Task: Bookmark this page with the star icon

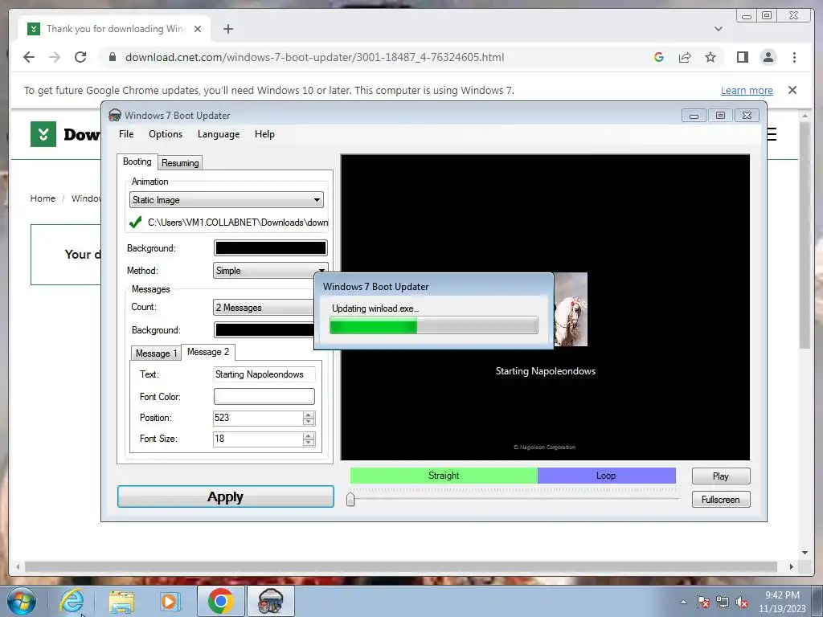Action: point(710,57)
